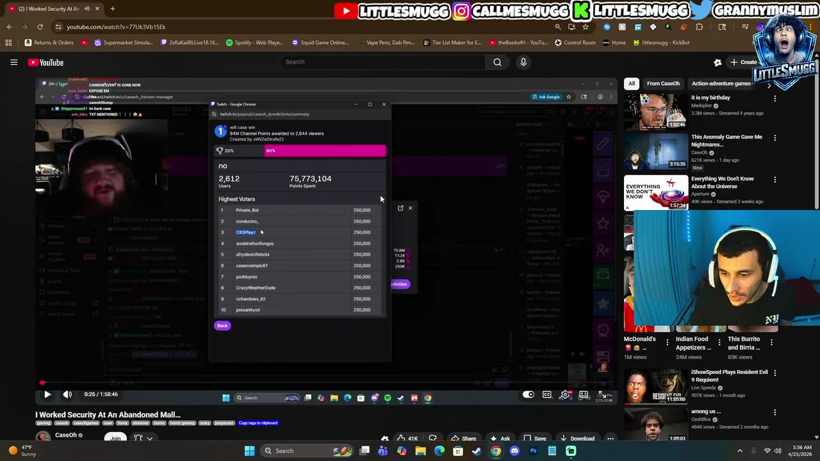Click the YouTube search input field
Viewport: 820px width, 461px height.
[x=382, y=62]
